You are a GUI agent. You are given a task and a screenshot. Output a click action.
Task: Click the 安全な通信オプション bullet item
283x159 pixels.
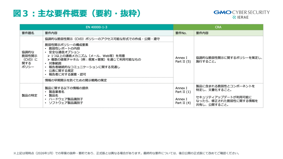click(x=64, y=52)
